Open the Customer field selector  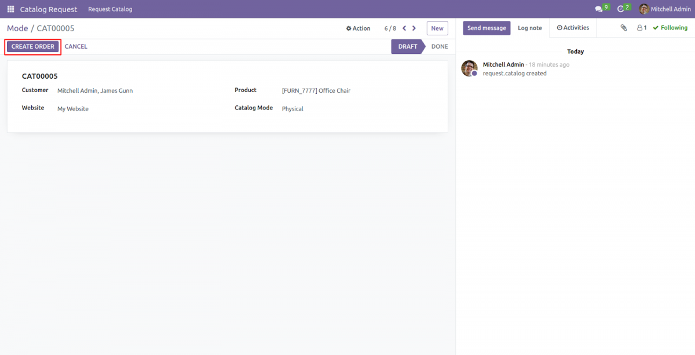[95, 90]
